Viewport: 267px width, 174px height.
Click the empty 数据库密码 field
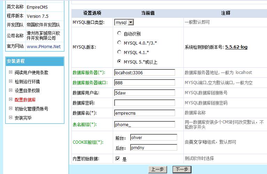[144, 103]
